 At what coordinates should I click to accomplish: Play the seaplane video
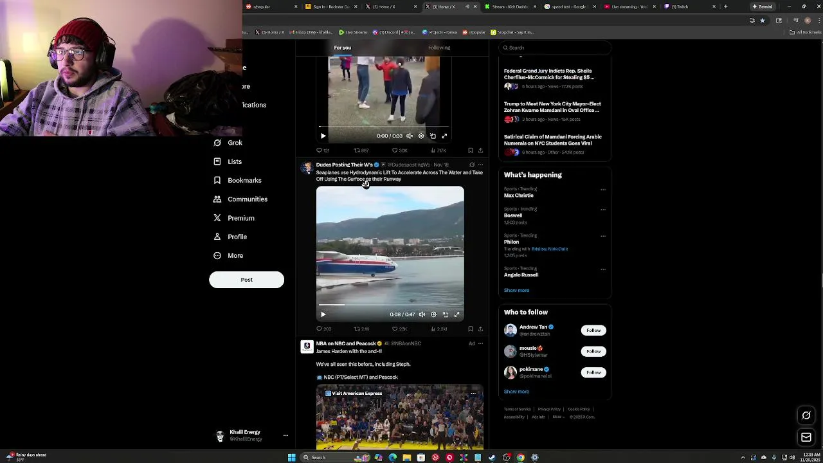323,314
